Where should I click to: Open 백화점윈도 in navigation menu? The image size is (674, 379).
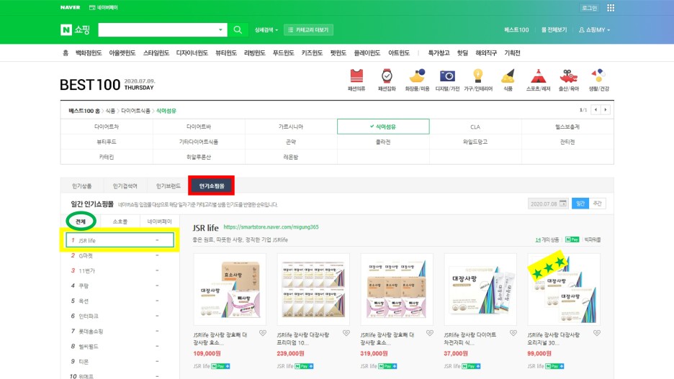coord(89,52)
